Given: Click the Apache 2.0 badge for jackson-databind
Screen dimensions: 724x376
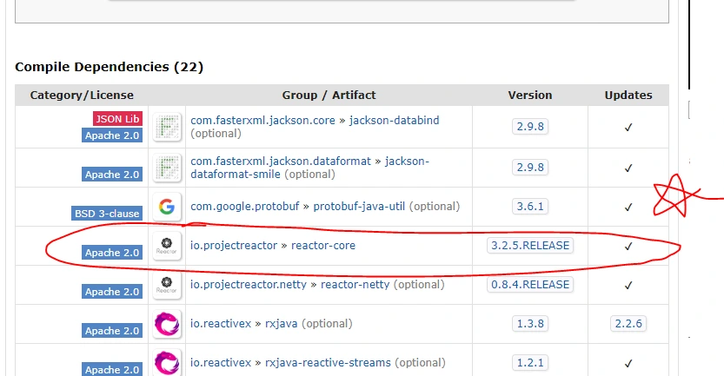Looking at the screenshot, I should pyautogui.click(x=112, y=135).
